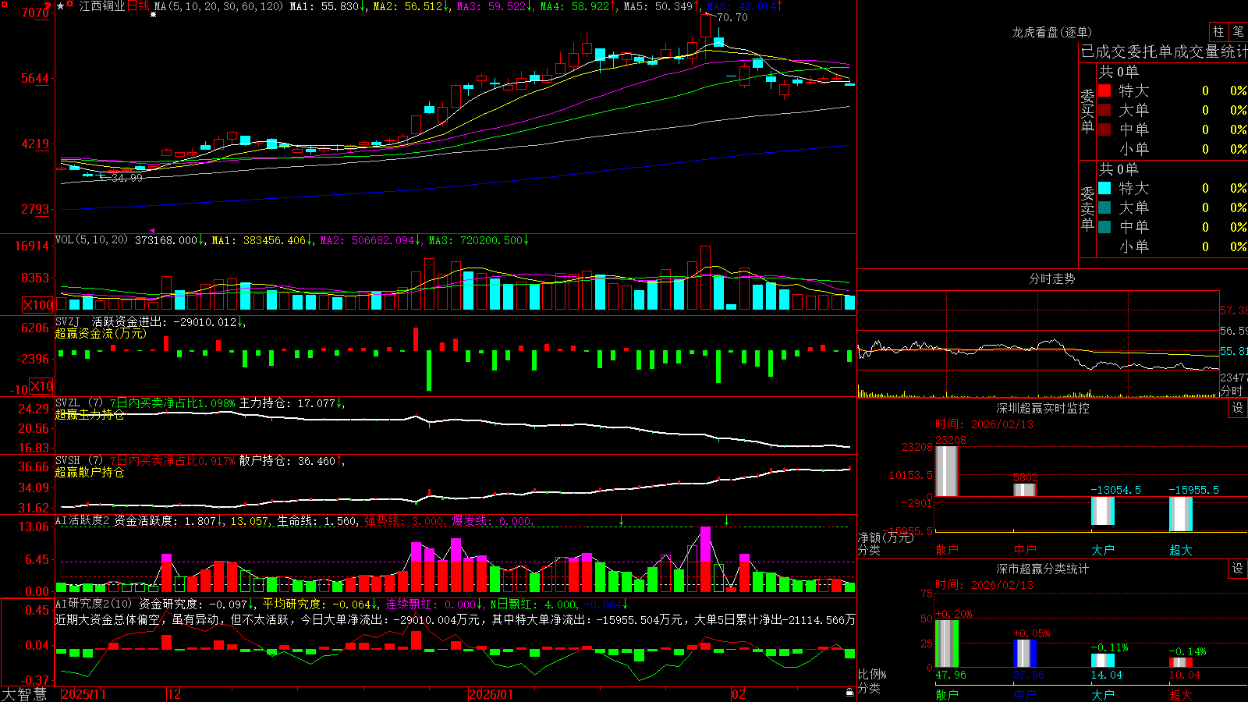Click the first green down arrow in AI活跃度2 panel
The width and height of the screenshot is (1248, 702).
click(622, 519)
